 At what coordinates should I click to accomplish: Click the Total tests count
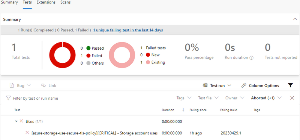[14, 47]
